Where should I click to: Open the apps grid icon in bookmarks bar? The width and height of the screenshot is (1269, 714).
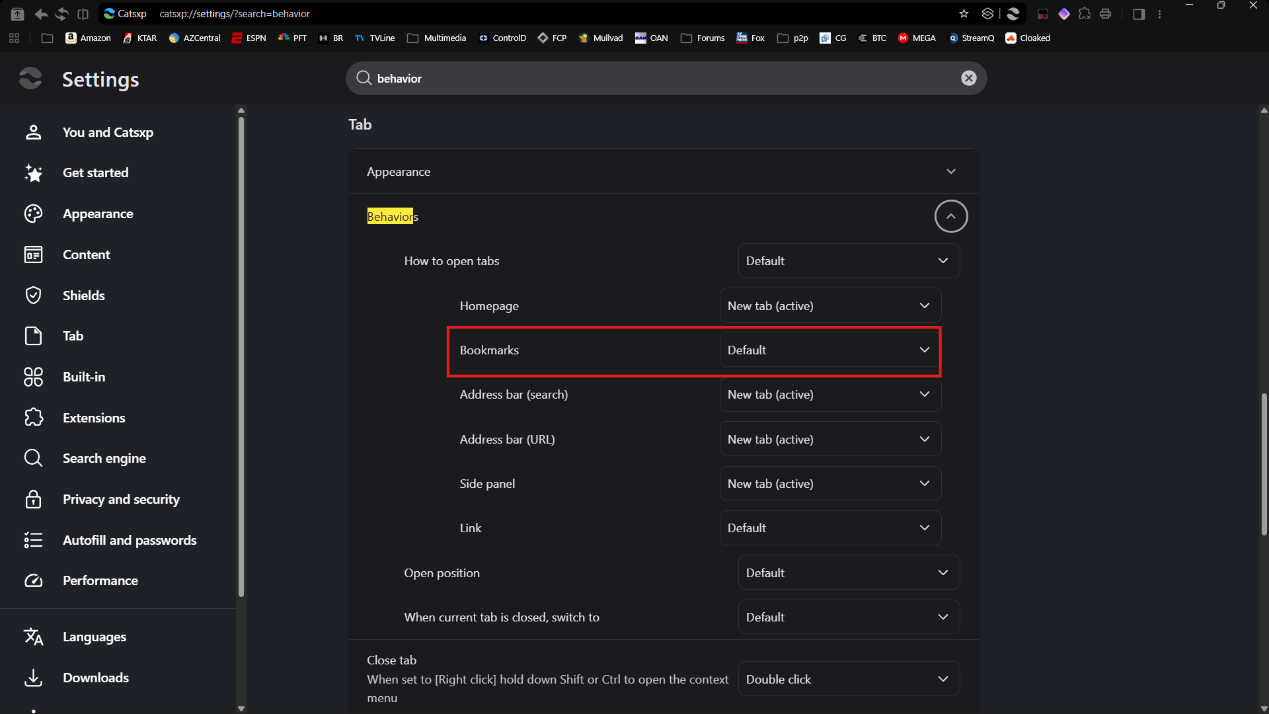tap(15, 38)
